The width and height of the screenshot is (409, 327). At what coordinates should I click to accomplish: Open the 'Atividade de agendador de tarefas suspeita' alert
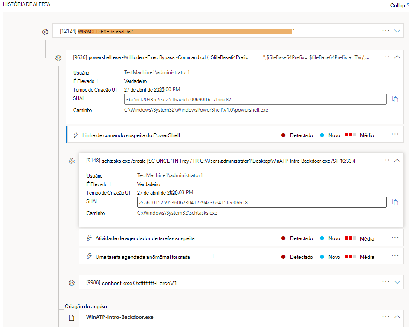[145, 238]
